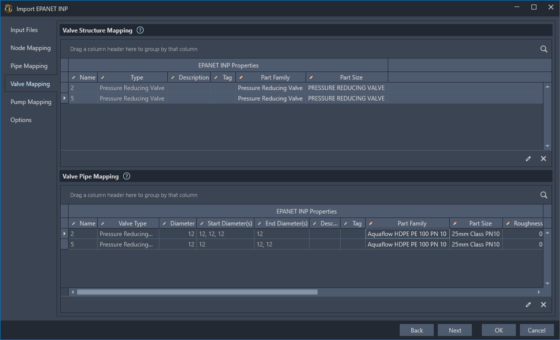Cancel the import dialog
560x340 pixels.
536,330
